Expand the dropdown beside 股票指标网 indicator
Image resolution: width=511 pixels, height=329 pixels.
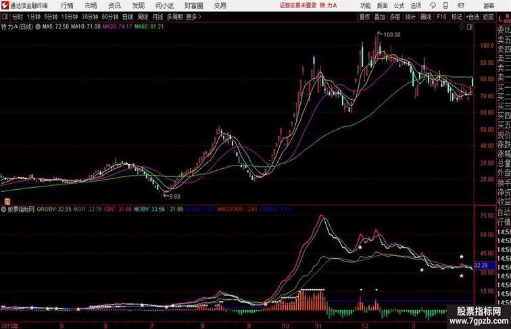pyautogui.click(x=3, y=209)
